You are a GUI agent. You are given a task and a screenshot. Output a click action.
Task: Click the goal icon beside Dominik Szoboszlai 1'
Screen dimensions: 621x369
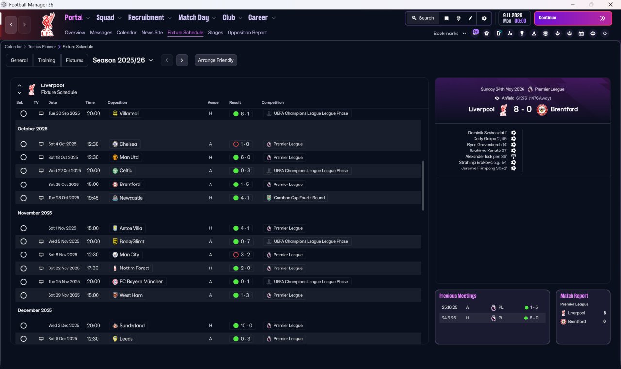(514, 133)
